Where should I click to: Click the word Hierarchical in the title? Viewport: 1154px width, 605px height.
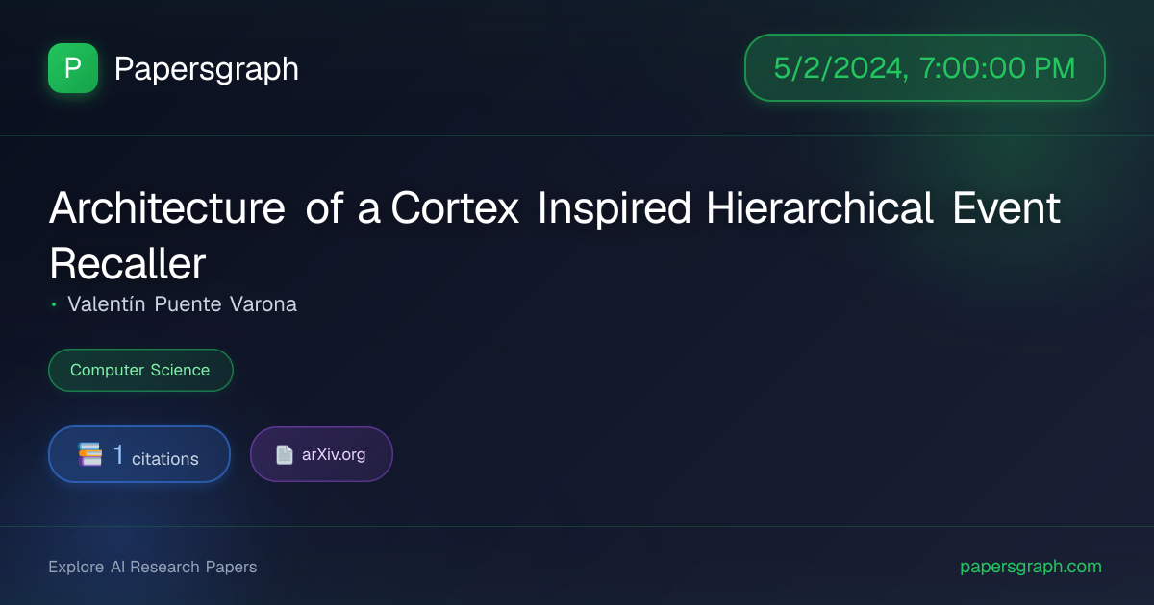click(819, 207)
